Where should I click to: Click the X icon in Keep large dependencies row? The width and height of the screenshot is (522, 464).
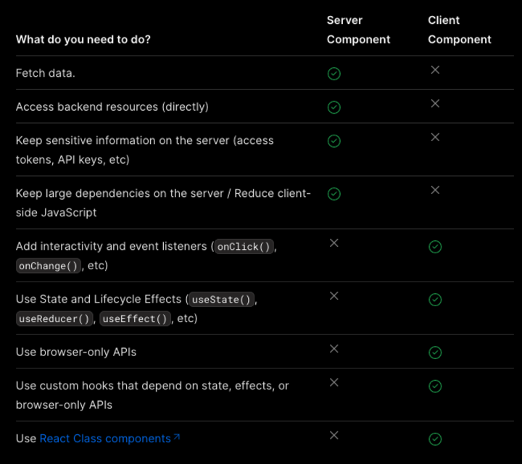pyautogui.click(x=435, y=190)
